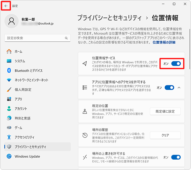
Task: Maximize the settings window
Action: point(174,4)
